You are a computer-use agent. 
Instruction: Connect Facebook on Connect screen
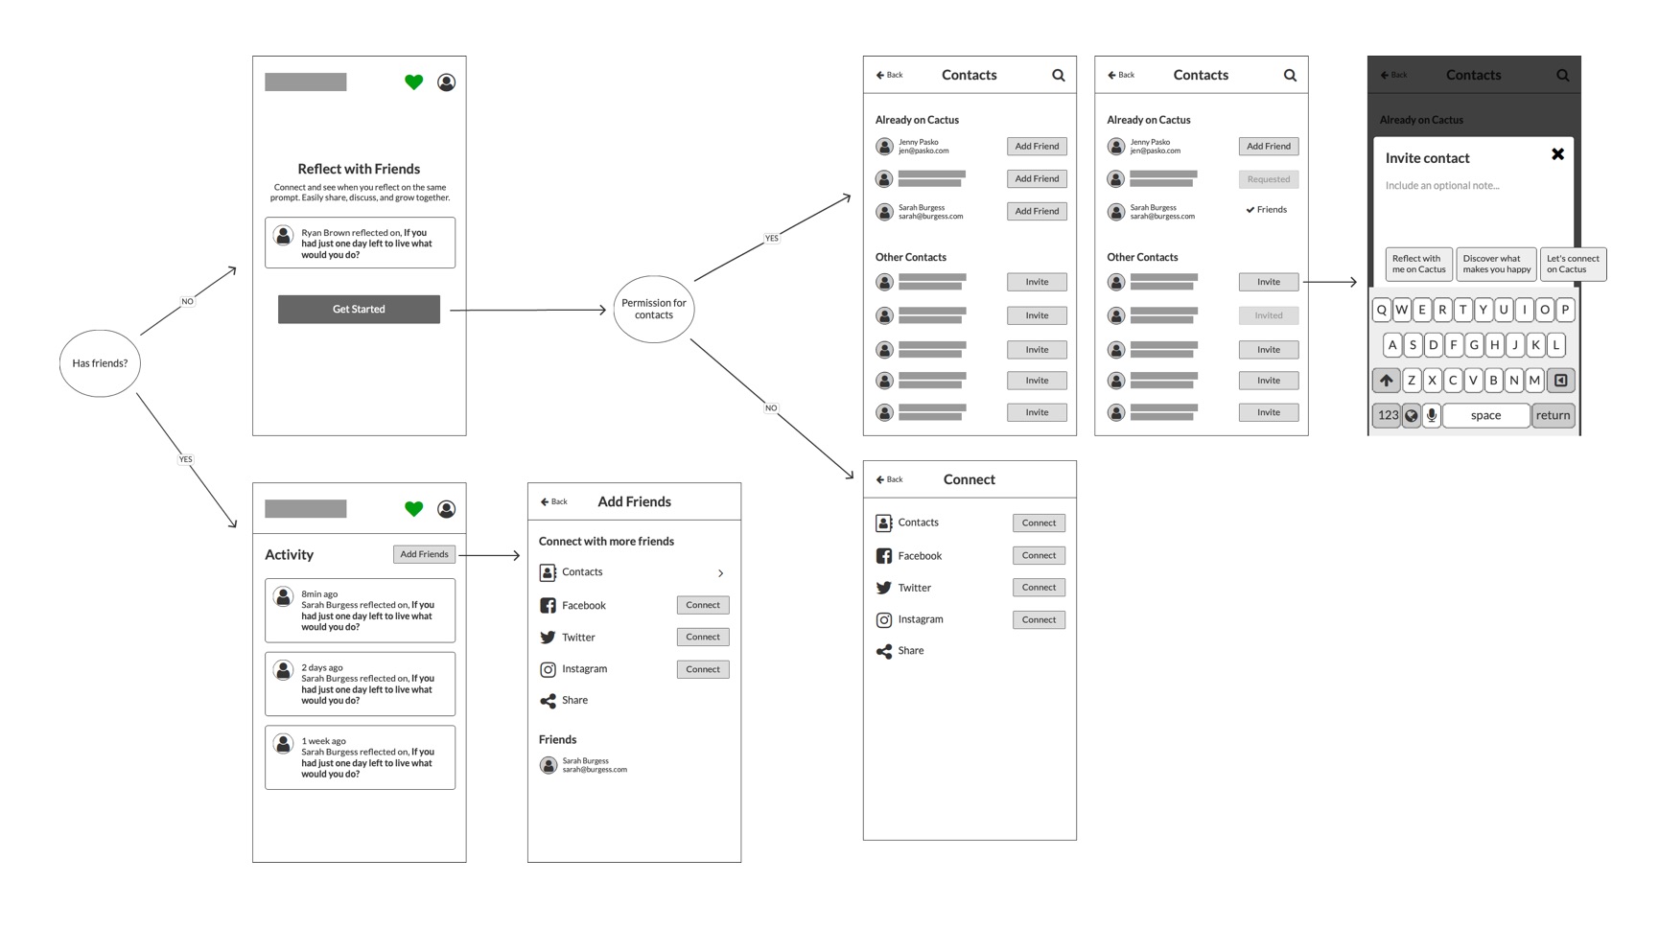tap(1039, 555)
